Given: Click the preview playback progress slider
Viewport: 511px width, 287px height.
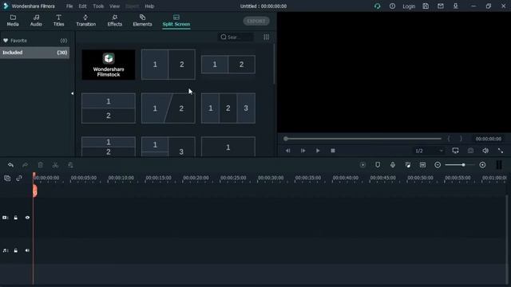Looking at the screenshot, I should point(362,139).
